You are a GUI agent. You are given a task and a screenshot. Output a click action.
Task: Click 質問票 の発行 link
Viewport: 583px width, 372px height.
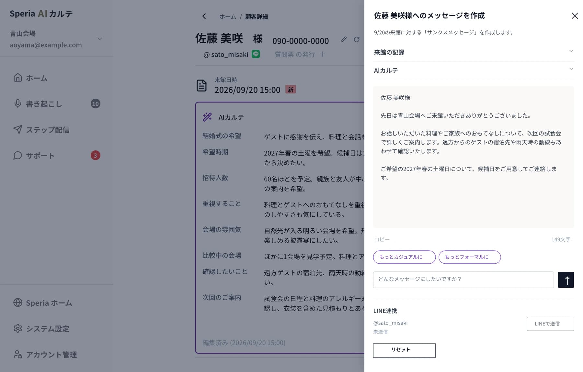tap(295, 54)
